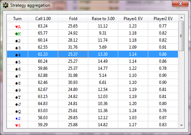The width and height of the screenshot is (191, 135).
Task: Click raise value 6.61
Action: (103, 82)
